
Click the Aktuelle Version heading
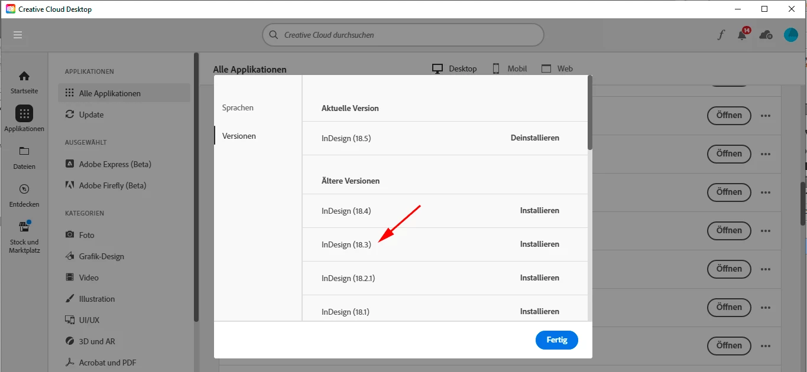click(x=350, y=108)
